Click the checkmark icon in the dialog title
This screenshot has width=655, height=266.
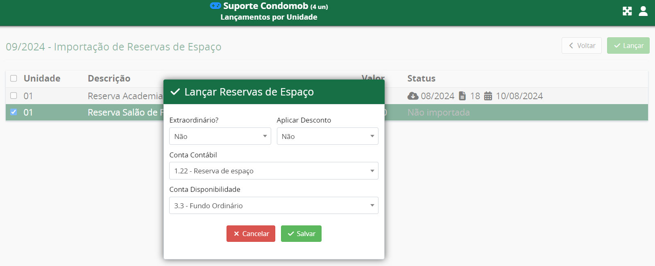point(175,92)
